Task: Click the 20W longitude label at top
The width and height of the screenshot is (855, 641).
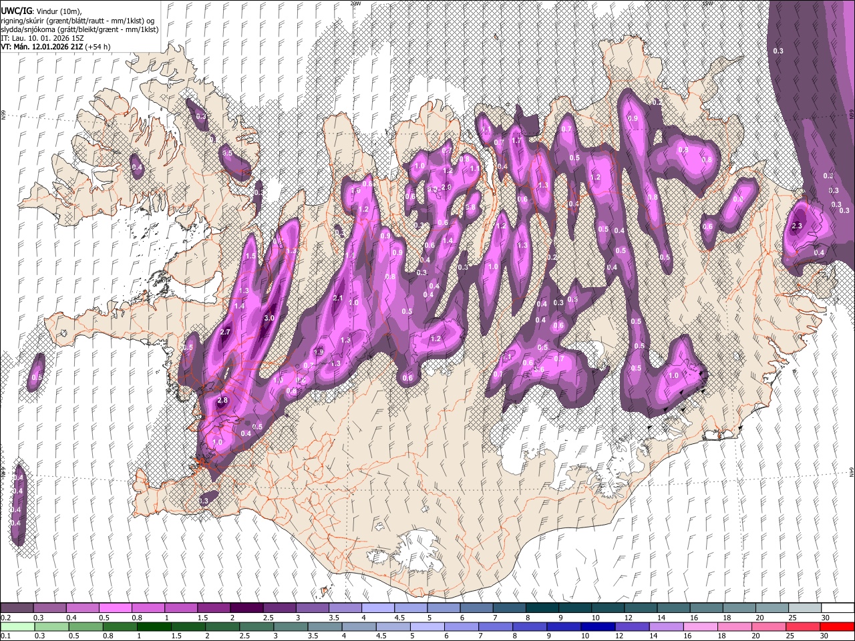Action: tap(355, 3)
